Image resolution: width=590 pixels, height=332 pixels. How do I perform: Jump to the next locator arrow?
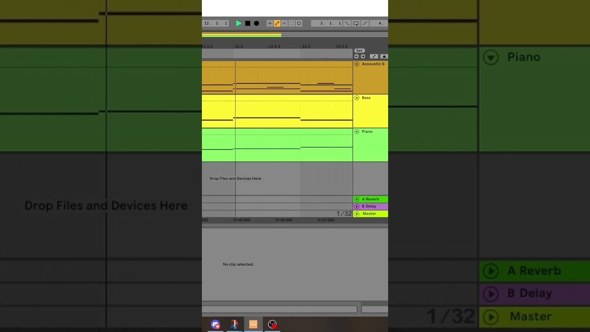pyautogui.click(x=363, y=56)
